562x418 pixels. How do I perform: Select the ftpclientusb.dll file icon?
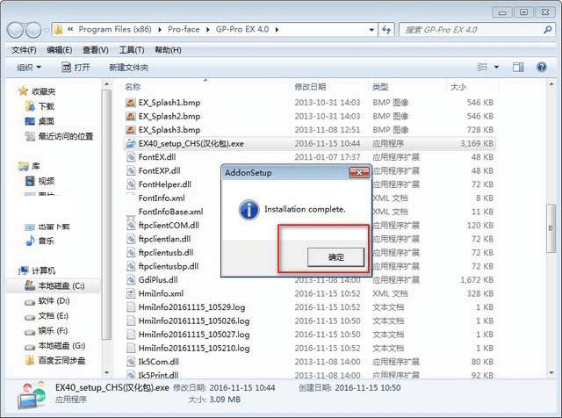pyautogui.click(x=131, y=252)
